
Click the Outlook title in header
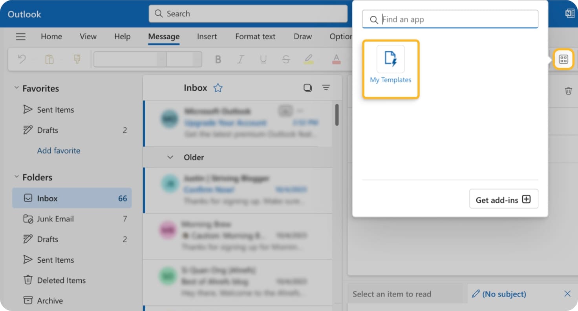(x=24, y=14)
